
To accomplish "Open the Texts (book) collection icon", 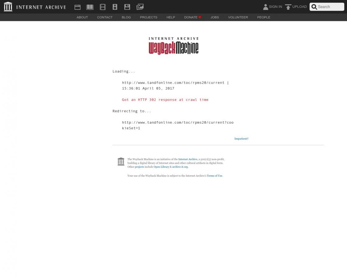I will [x=90, y=7].
